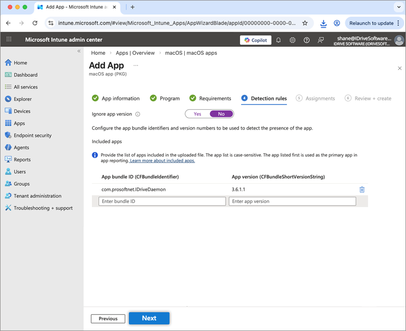Click the help question mark icon
This screenshot has width=406, height=331.
coord(307,40)
